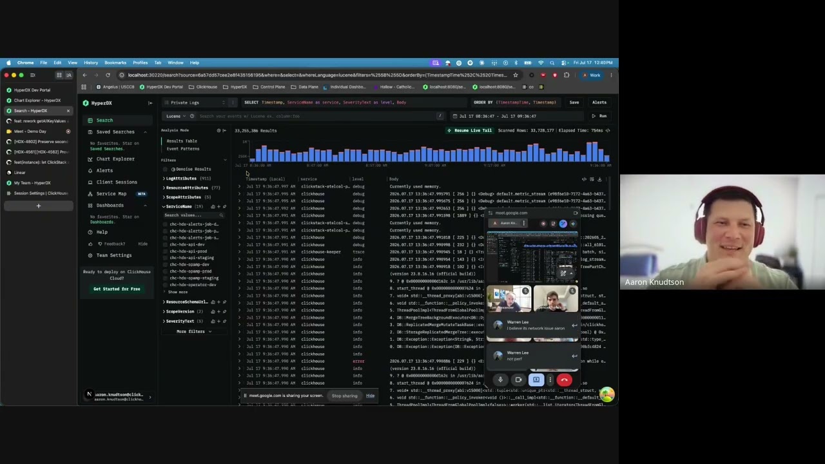Open Private Logs source dropdown
Screen dimensions: 825x464
tap(196, 102)
